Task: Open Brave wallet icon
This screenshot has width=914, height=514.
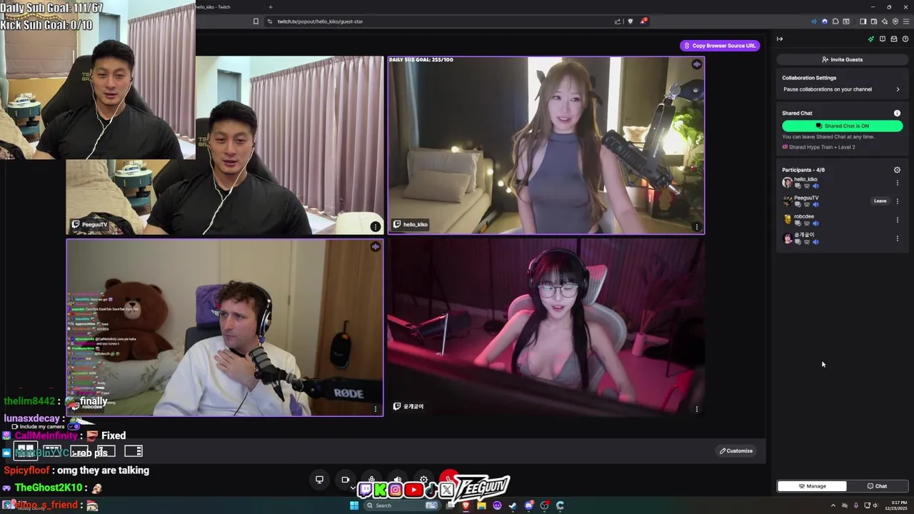Action: coord(873,21)
